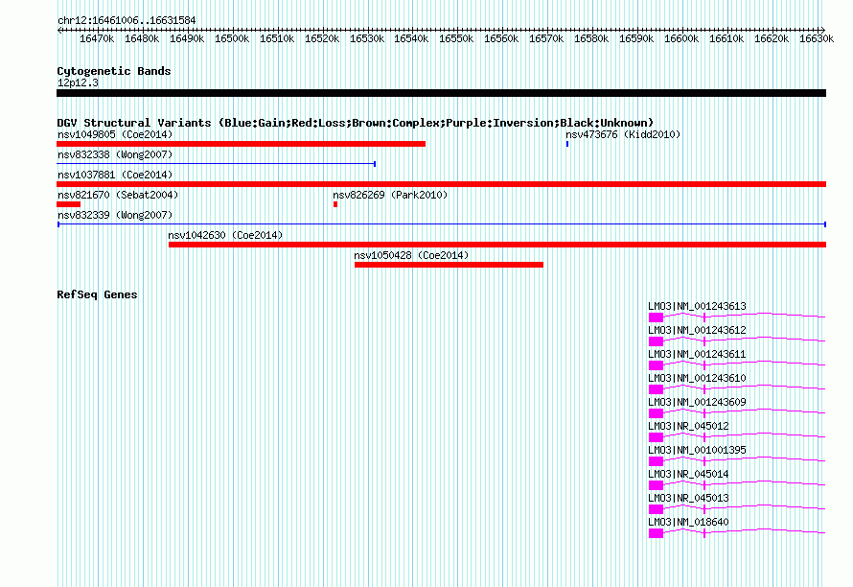
Task: Click the 16550k ruler tick label
Action: 456,38
